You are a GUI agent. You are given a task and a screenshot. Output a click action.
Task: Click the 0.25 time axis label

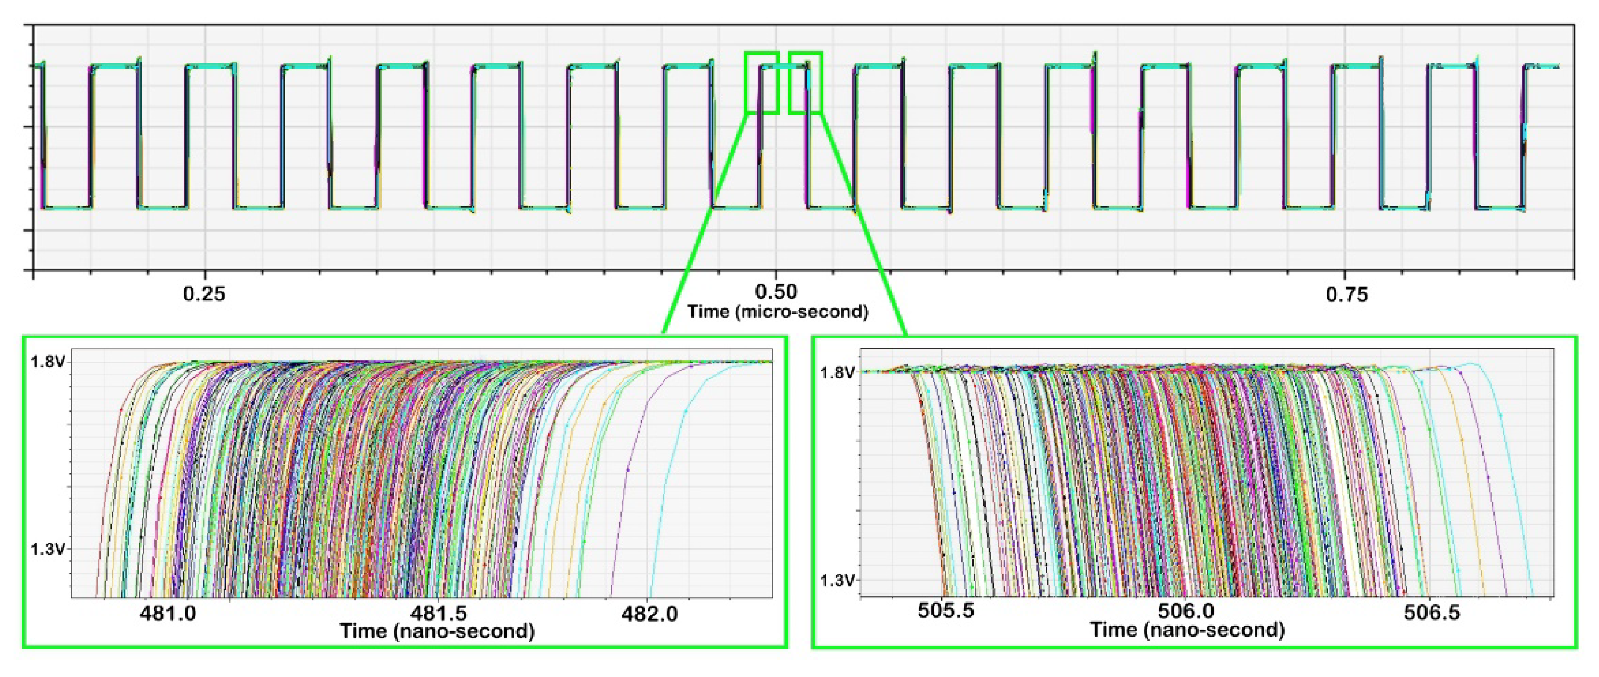204,293
